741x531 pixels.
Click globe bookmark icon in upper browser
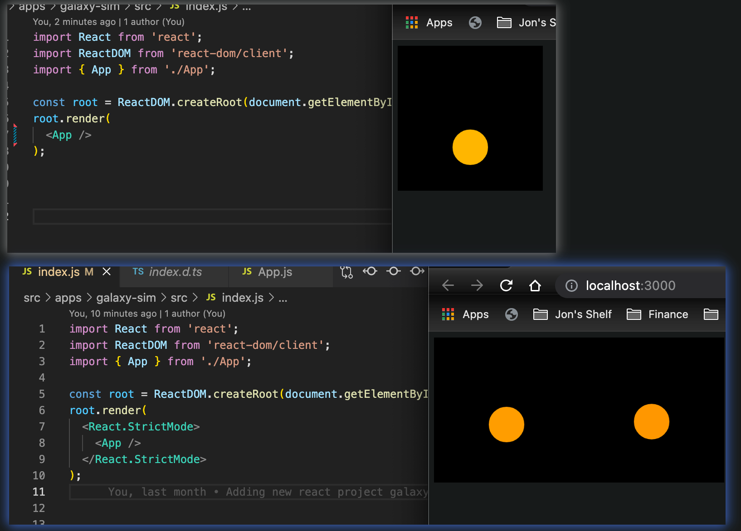[475, 23]
